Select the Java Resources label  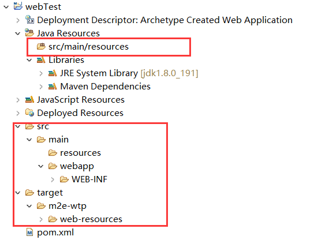tap(68, 33)
